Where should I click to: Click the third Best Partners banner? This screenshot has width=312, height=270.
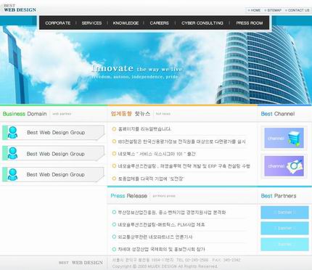(284, 244)
